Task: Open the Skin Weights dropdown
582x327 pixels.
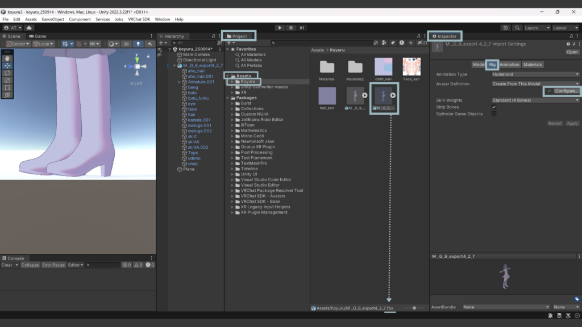Action: (x=535, y=100)
